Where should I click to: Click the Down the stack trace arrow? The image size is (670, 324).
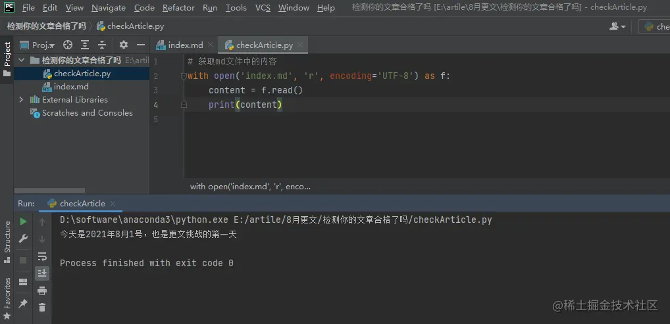pyautogui.click(x=42, y=239)
